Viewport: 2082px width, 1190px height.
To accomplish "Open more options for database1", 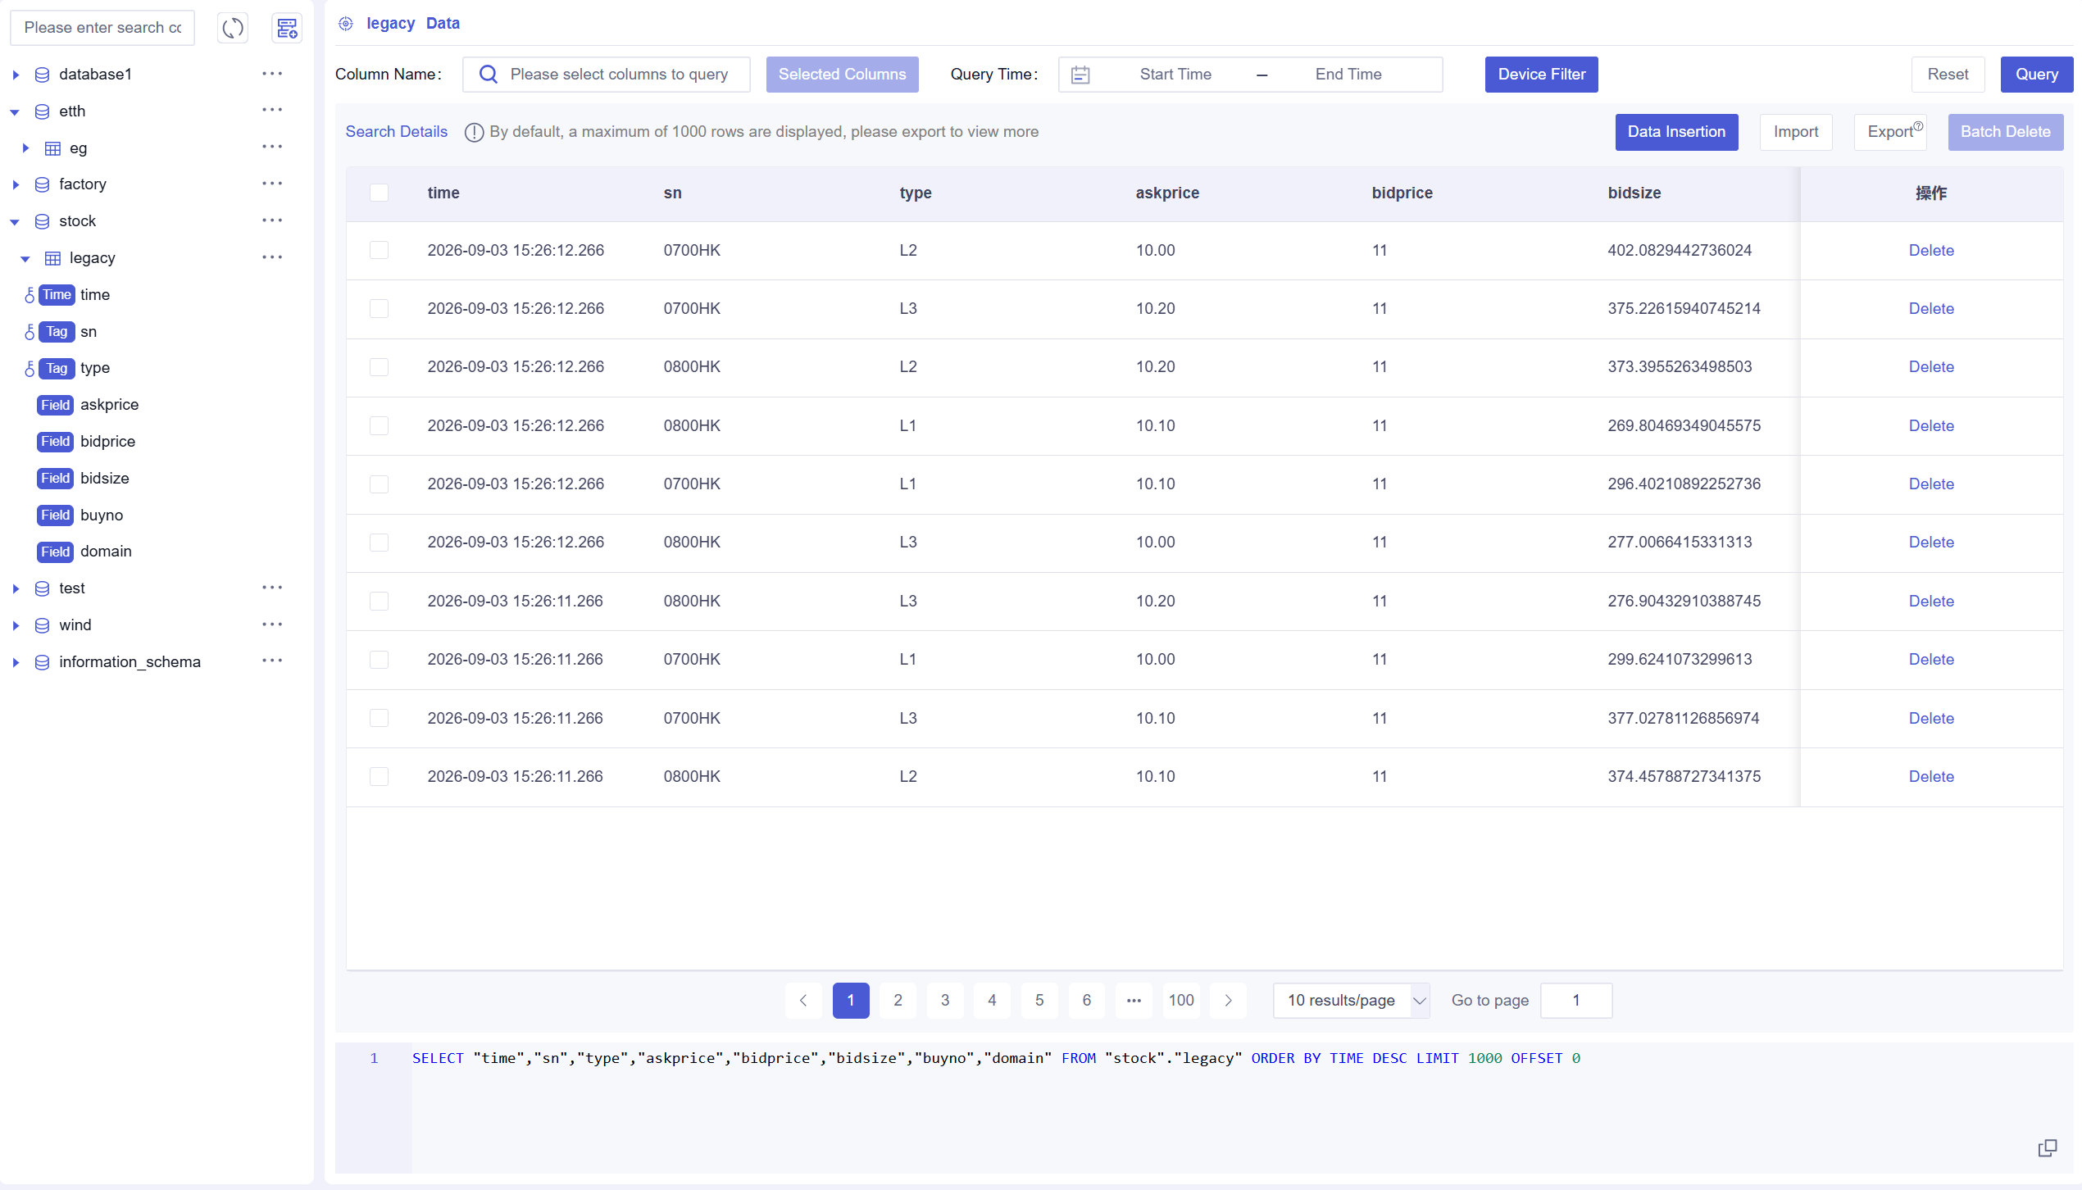I will coord(272,74).
